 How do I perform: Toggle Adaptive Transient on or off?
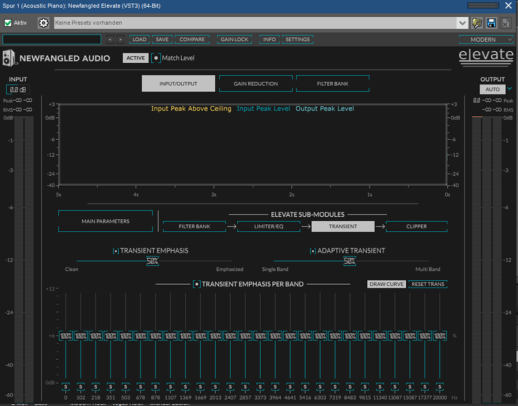[x=313, y=251]
